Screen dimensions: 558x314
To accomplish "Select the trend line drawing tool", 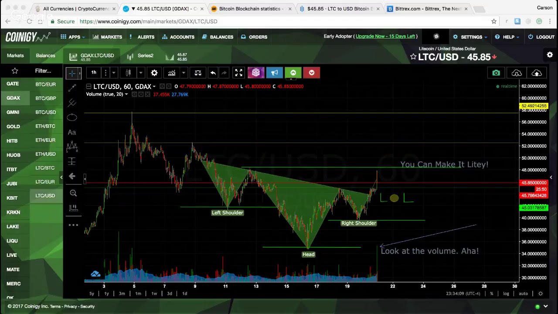I will click(72, 88).
